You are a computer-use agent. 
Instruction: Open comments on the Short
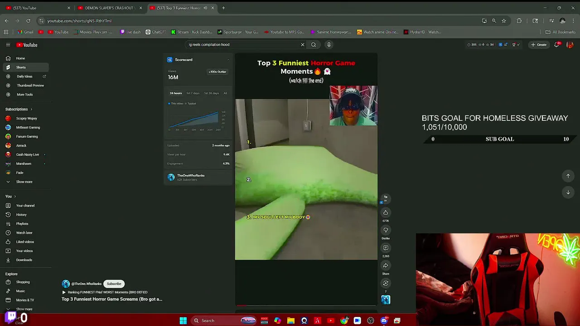(386, 248)
